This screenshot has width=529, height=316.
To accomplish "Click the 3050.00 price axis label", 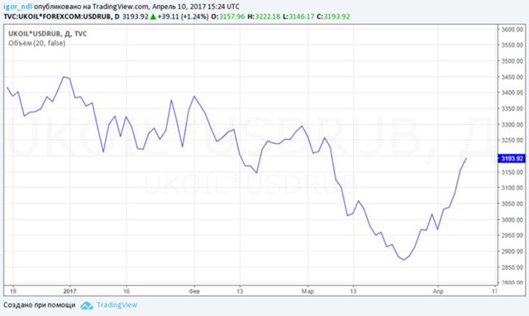I will tap(512, 203).
